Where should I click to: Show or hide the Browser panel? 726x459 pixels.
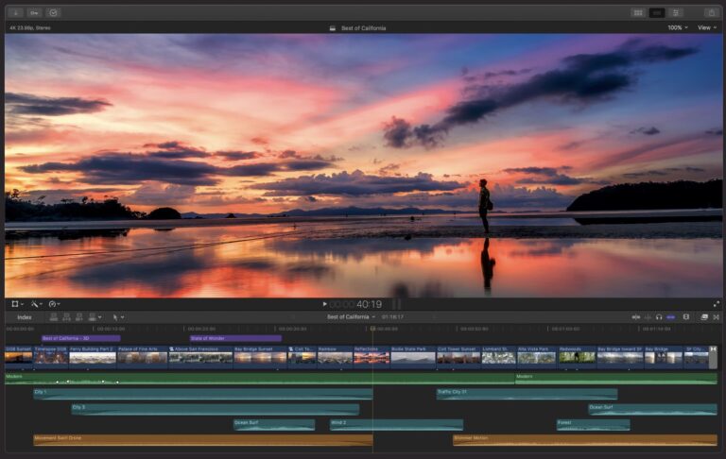[x=638, y=12]
